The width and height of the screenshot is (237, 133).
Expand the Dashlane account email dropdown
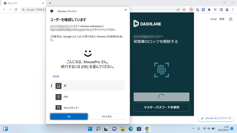click(x=162, y=36)
